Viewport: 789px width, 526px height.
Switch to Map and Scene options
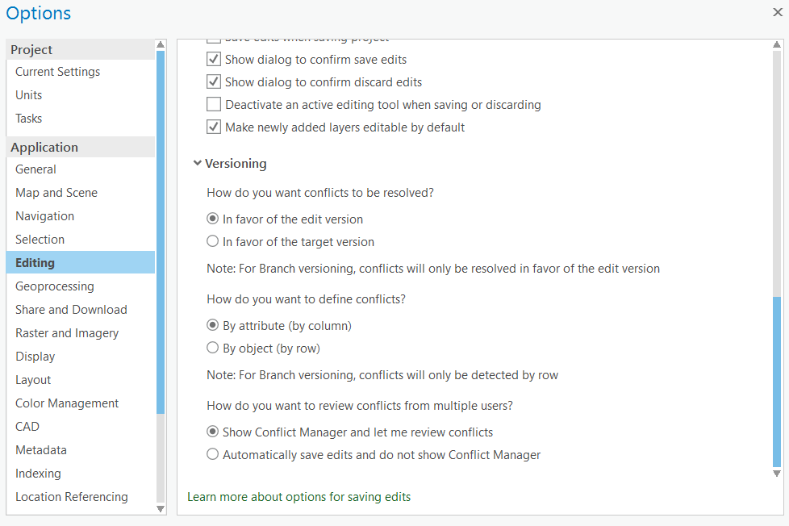point(56,193)
